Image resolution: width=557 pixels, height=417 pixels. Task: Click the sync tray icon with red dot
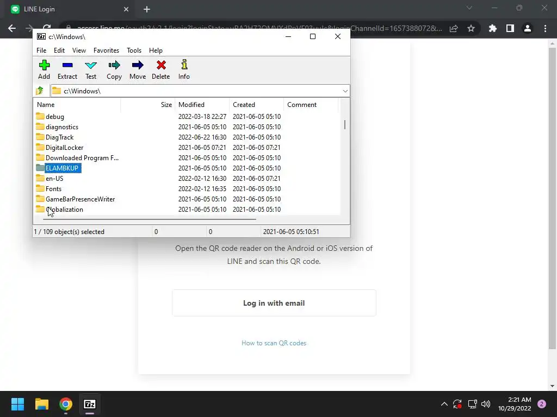point(457,404)
